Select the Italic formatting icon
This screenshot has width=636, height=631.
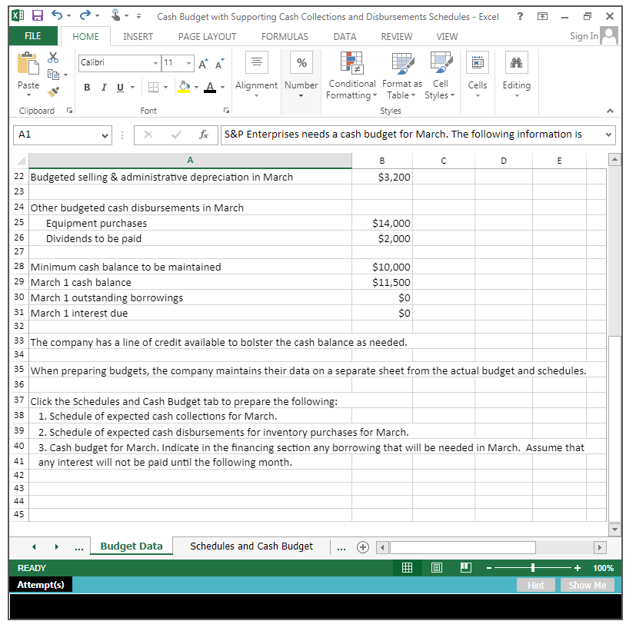point(103,87)
